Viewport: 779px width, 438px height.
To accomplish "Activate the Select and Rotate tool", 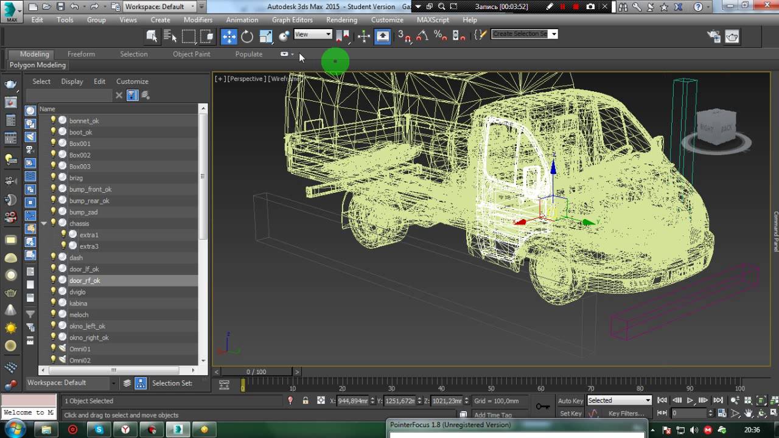I will click(x=247, y=36).
